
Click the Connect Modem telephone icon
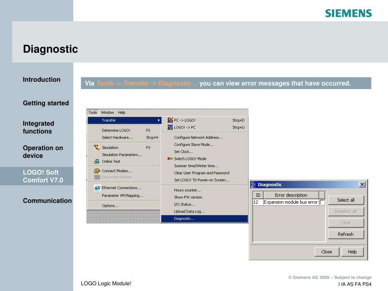click(x=97, y=171)
